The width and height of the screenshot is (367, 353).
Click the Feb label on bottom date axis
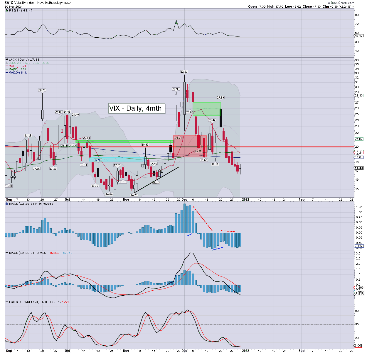[x=302, y=351]
